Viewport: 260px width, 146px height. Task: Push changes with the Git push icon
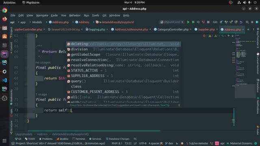pyautogui.click(x=231, y=22)
